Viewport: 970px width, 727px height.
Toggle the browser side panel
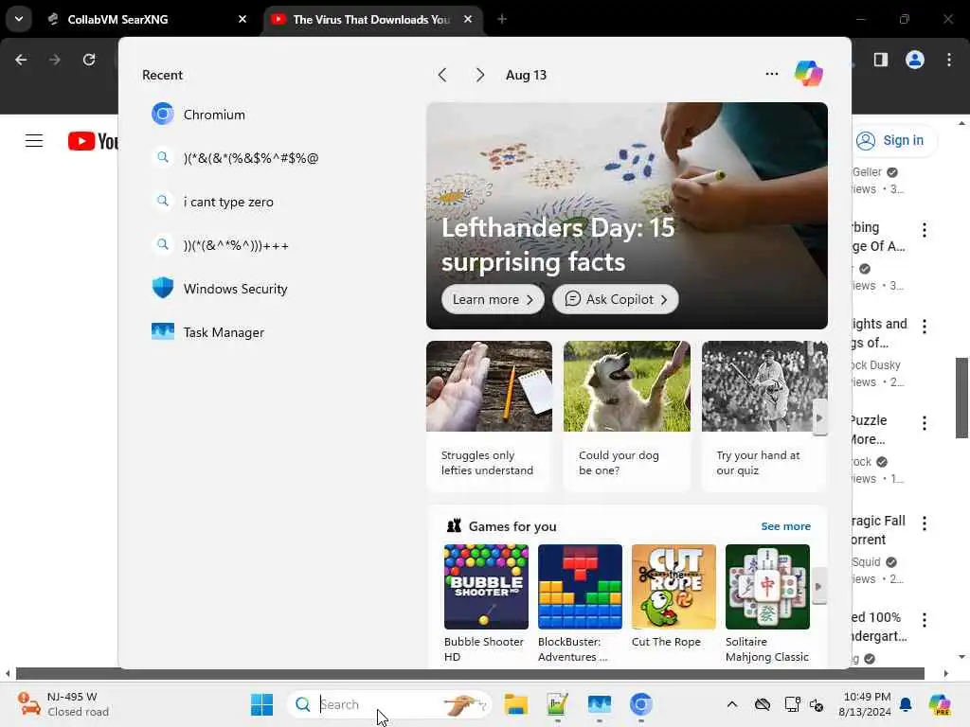tap(881, 60)
